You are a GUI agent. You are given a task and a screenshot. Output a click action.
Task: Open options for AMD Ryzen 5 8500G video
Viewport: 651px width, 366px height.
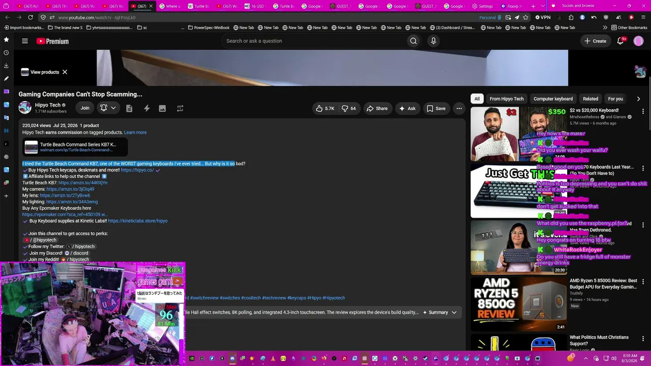pyautogui.click(x=643, y=281)
